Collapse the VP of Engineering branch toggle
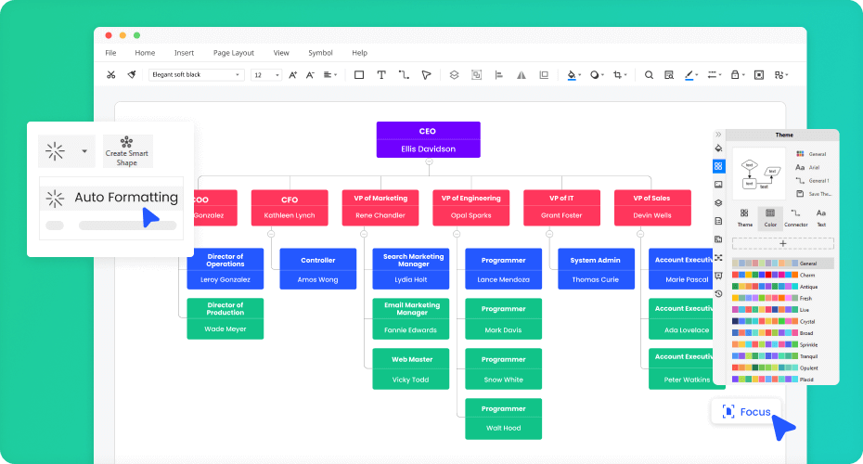863x464 pixels. 457,234
